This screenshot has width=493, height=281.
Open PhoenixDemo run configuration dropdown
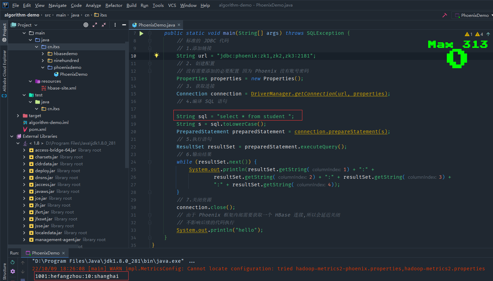point(472,15)
